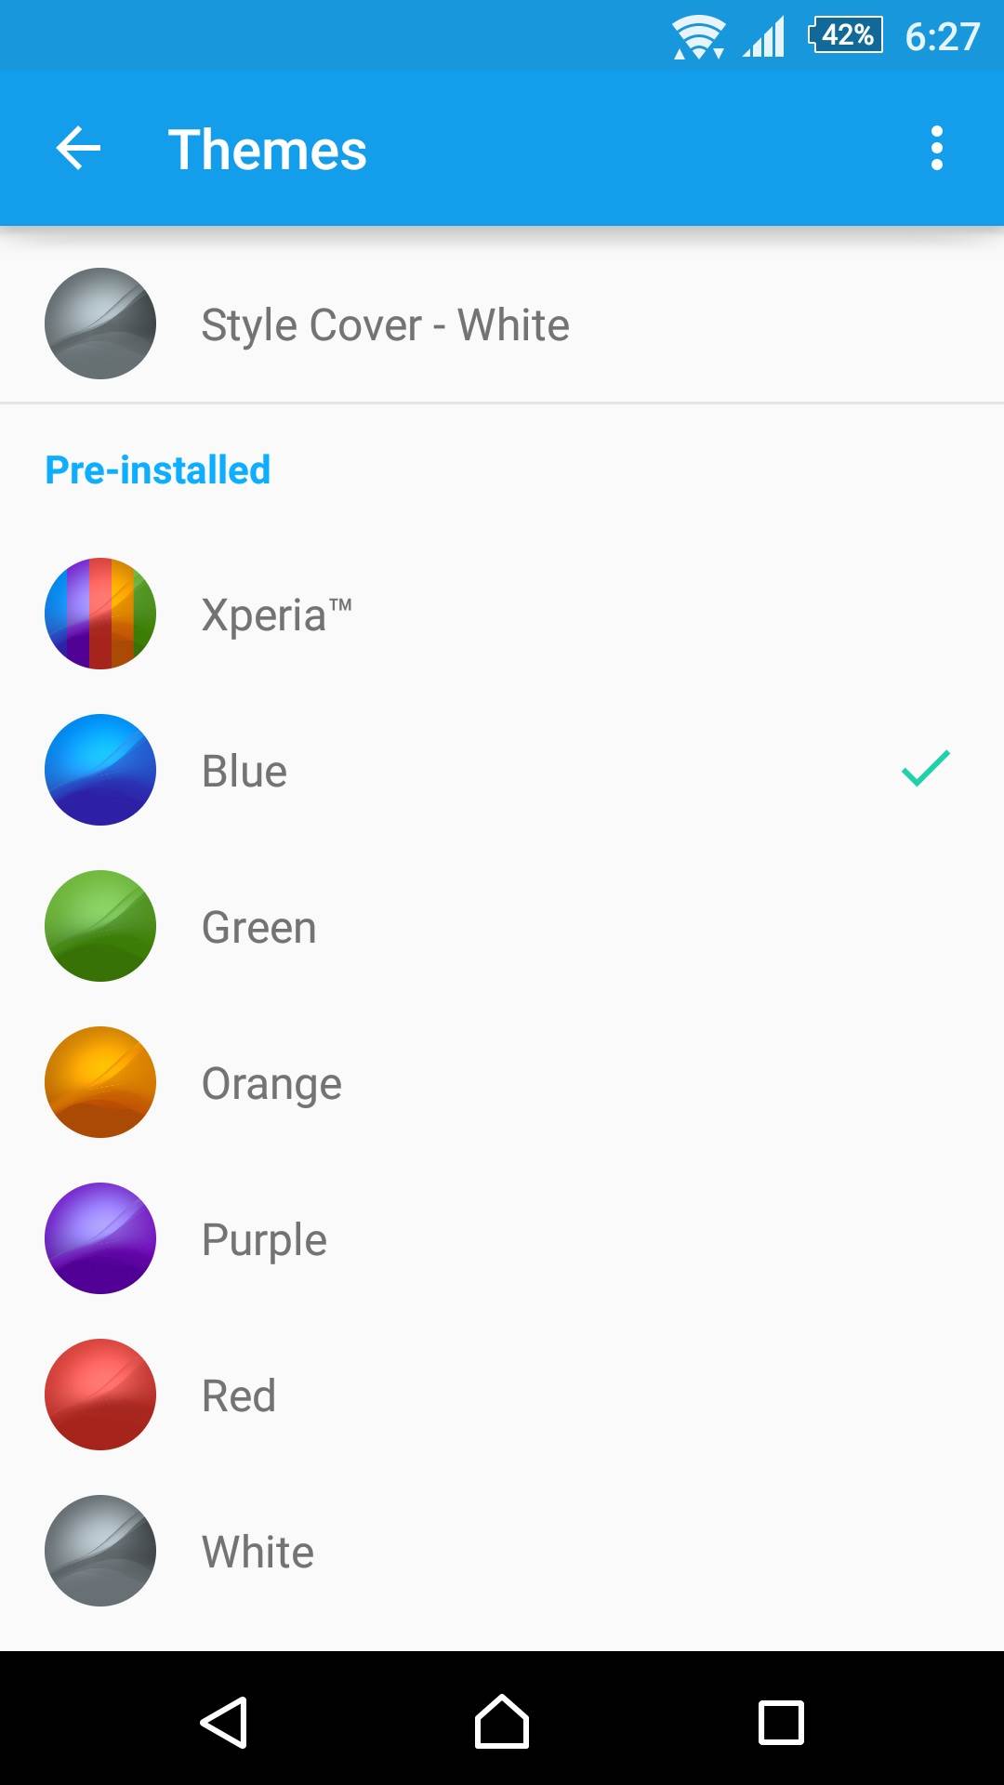The image size is (1004, 1785).
Task: Open the three-dot overflow menu
Action: pyautogui.click(x=936, y=149)
